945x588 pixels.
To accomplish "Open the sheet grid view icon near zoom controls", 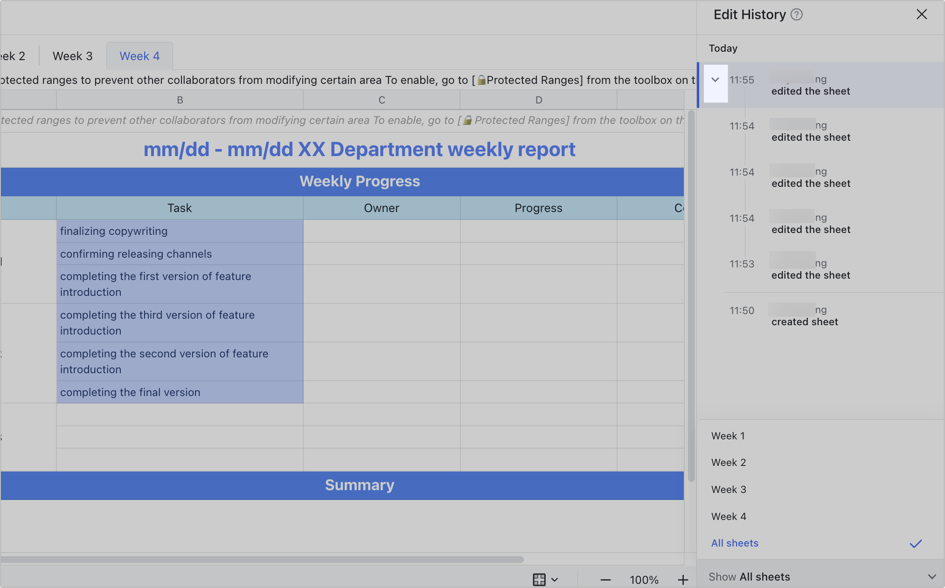I will [x=539, y=579].
